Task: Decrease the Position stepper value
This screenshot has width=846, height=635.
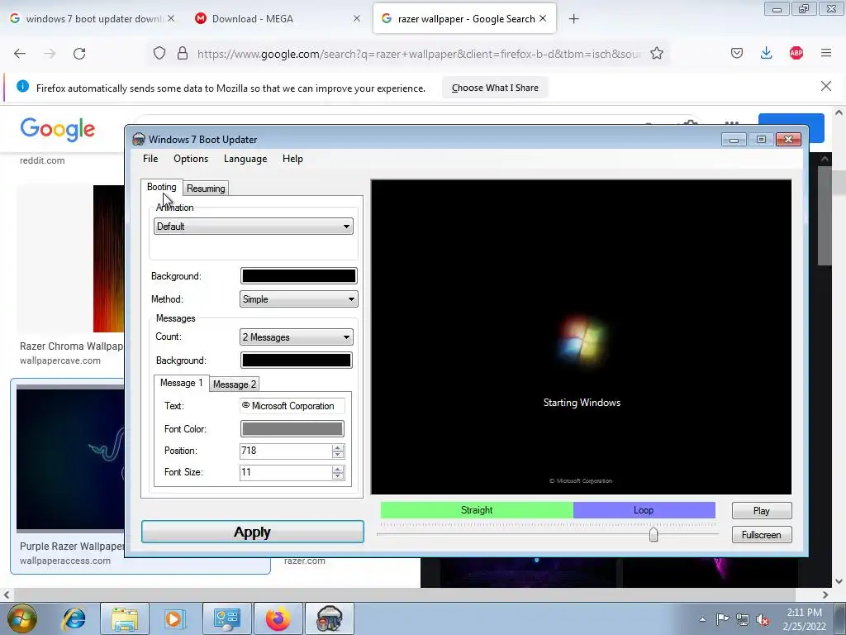Action: tap(338, 455)
